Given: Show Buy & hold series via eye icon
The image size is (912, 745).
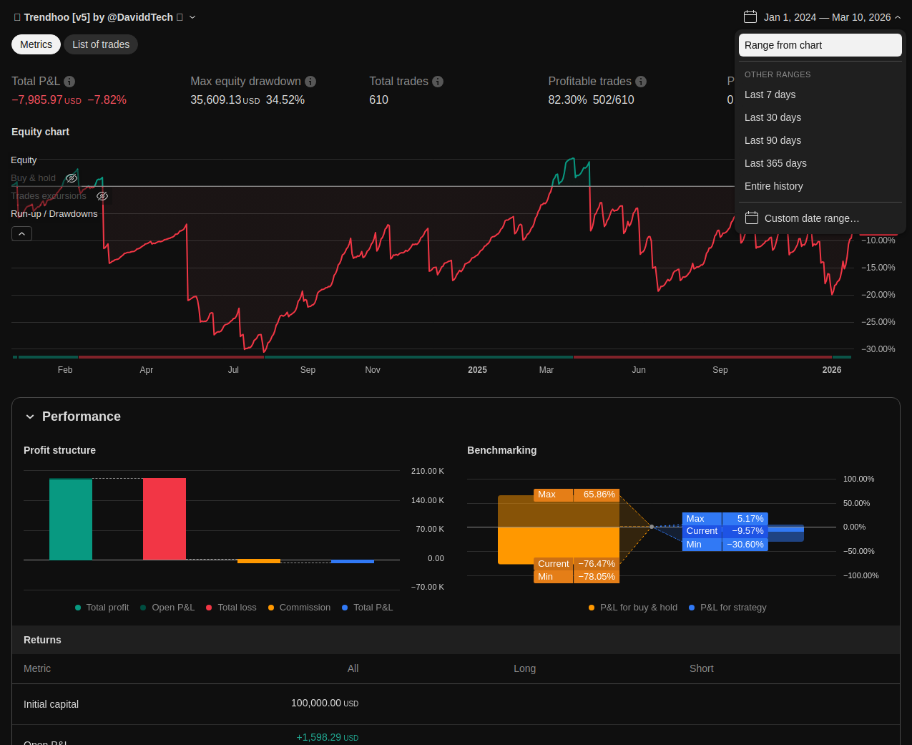Looking at the screenshot, I should tap(72, 178).
